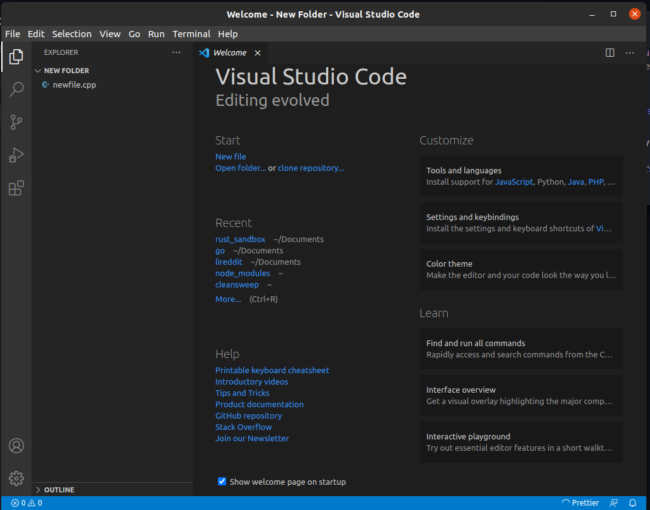Open the Selection menu
Viewport: 650px width, 510px height.
(x=72, y=34)
